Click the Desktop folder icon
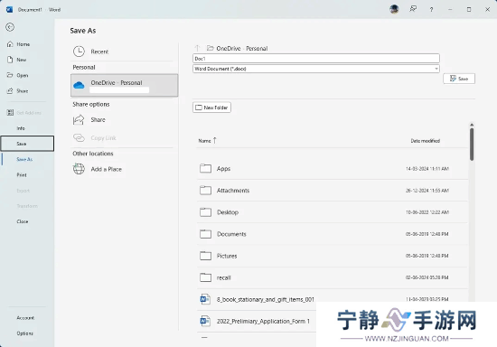 [205, 212]
